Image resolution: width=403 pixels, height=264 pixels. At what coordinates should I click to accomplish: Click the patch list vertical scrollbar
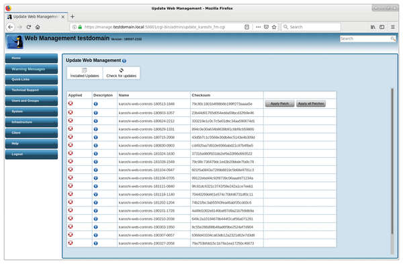392,161
